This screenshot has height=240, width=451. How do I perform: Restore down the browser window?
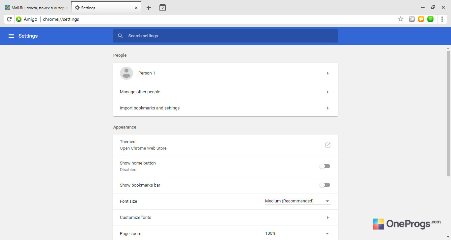pyautogui.click(x=433, y=7)
